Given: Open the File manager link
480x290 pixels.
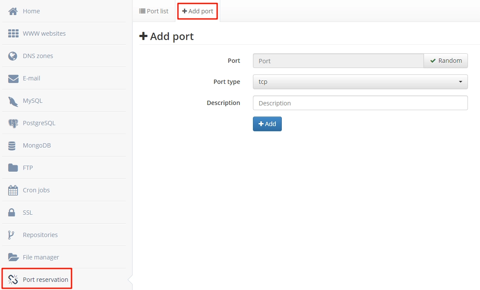Looking at the screenshot, I should 41,257.
